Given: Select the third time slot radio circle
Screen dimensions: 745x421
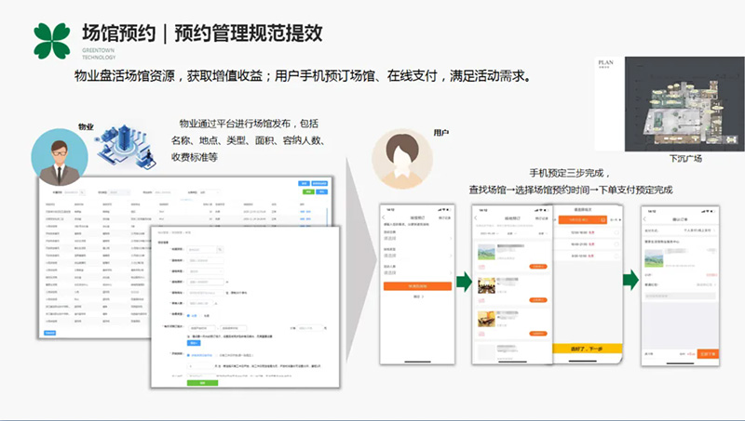Looking at the screenshot, I should click(x=616, y=254).
